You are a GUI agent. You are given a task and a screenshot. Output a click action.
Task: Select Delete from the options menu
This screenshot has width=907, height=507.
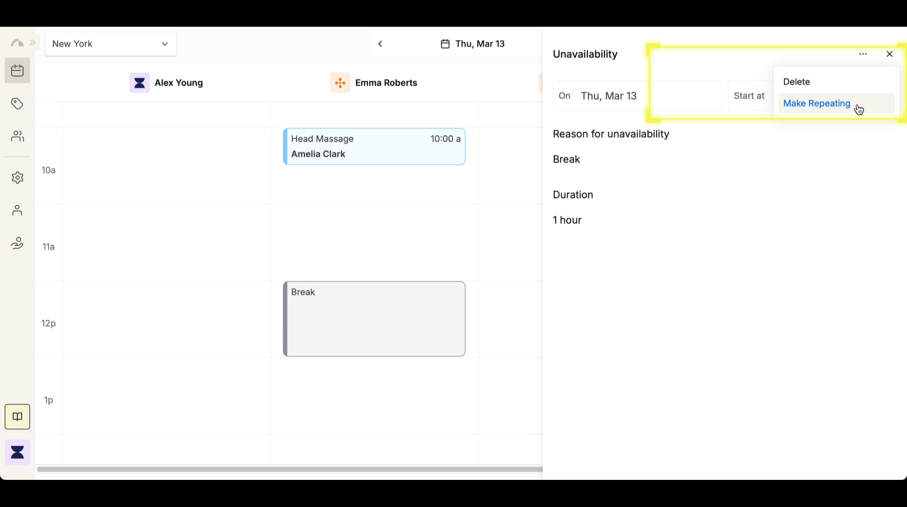(796, 82)
